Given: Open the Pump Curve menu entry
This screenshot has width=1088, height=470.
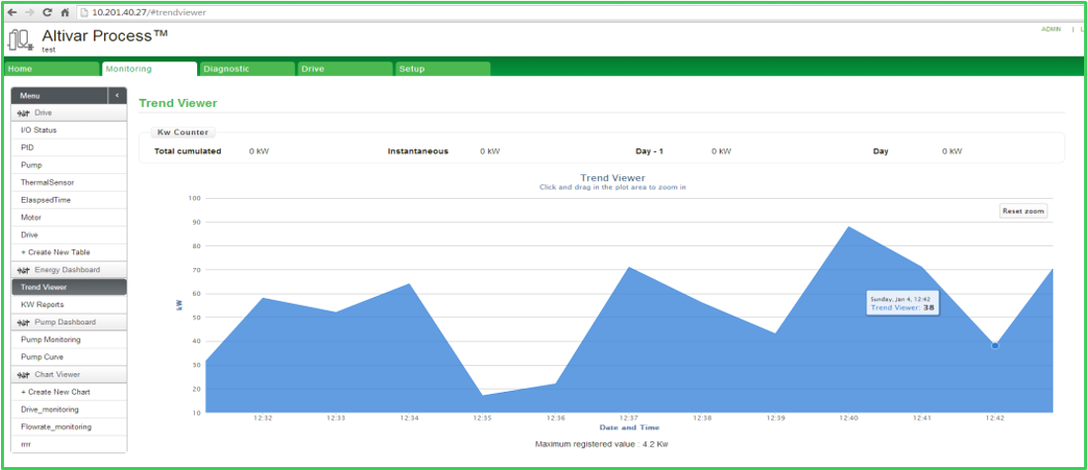Looking at the screenshot, I should pyautogui.click(x=45, y=357).
